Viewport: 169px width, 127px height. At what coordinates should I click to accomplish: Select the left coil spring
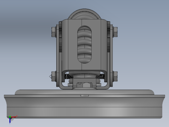click(x=69, y=76)
